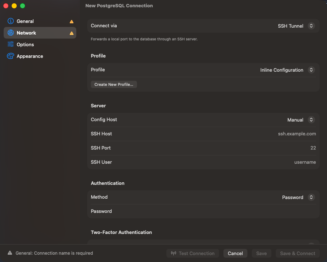Click the Save button

pyautogui.click(x=261, y=253)
